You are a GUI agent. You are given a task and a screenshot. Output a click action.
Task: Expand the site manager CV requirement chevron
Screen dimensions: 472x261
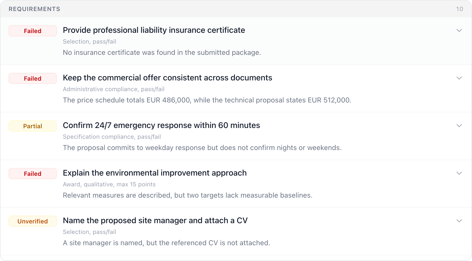coord(459,221)
